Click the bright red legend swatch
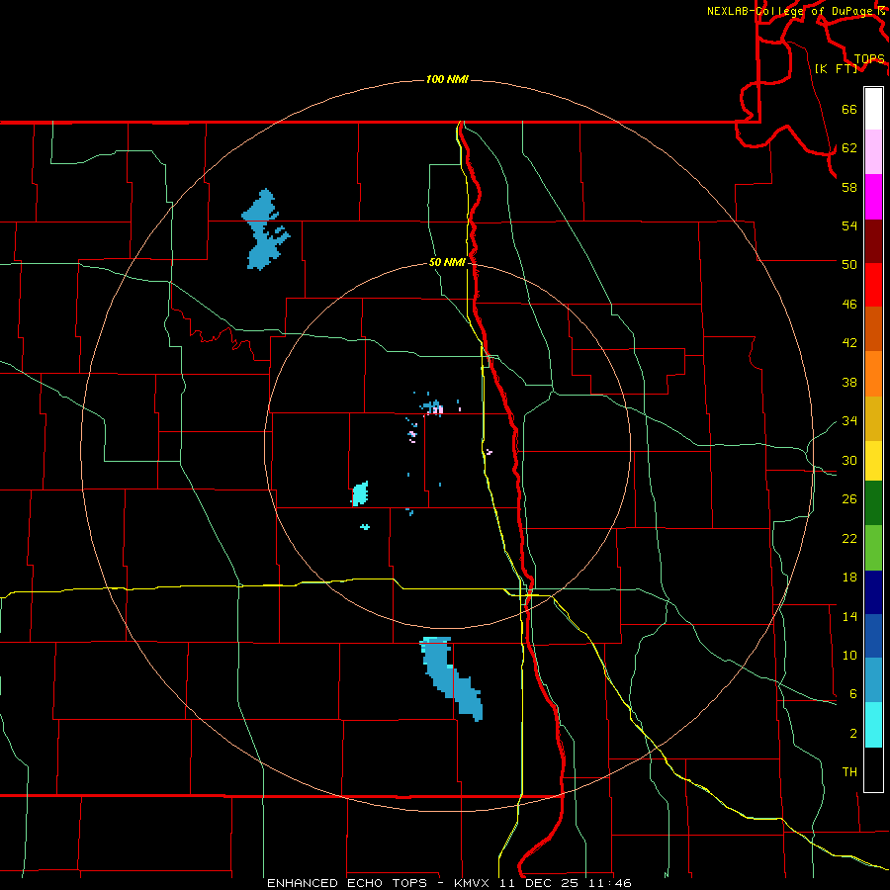The width and height of the screenshot is (890, 890). point(873,285)
